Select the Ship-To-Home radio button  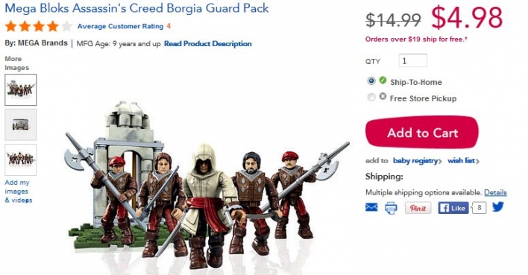[371, 81]
